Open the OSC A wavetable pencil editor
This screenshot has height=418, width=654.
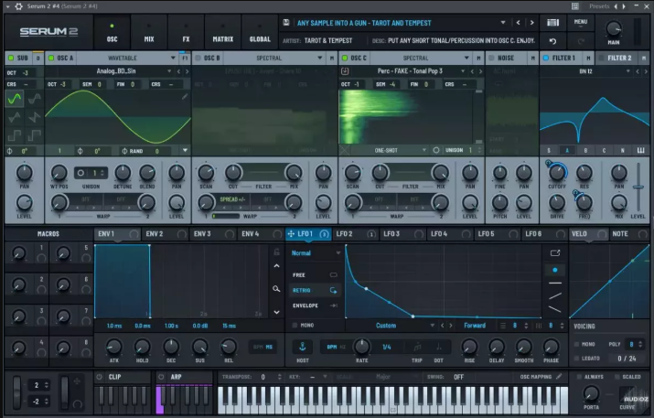pyautogui.click(x=185, y=97)
